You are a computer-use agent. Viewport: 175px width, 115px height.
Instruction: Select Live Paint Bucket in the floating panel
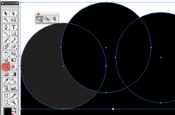pos(47,19)
